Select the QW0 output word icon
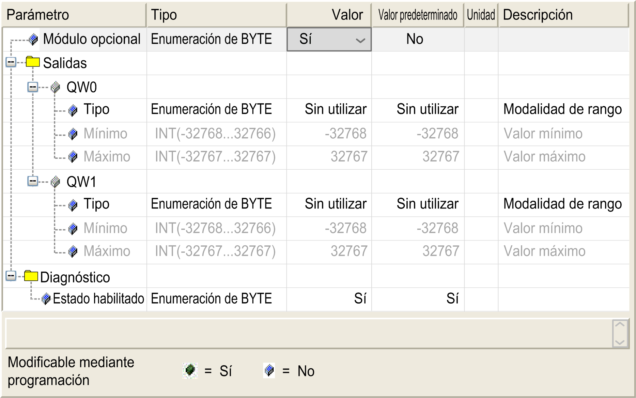Screen dimensions: 636x398 pos(55,87)
